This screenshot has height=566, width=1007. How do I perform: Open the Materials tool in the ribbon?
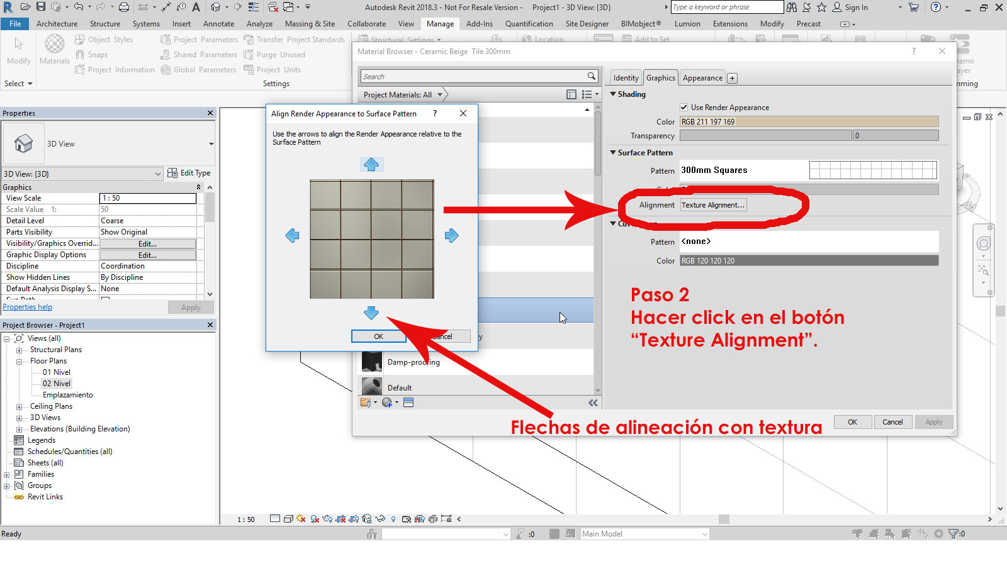(x=55, y=49)
